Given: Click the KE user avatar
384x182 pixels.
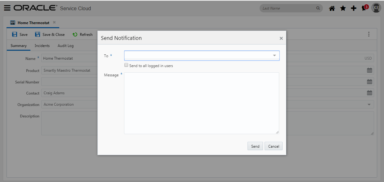Looking at the screenshot, I should click(x=376, y=8).
